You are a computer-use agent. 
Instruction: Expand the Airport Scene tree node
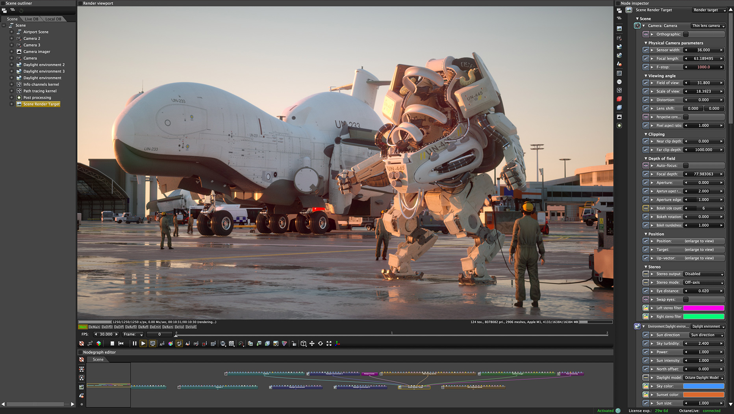click(x=11, y=32)
